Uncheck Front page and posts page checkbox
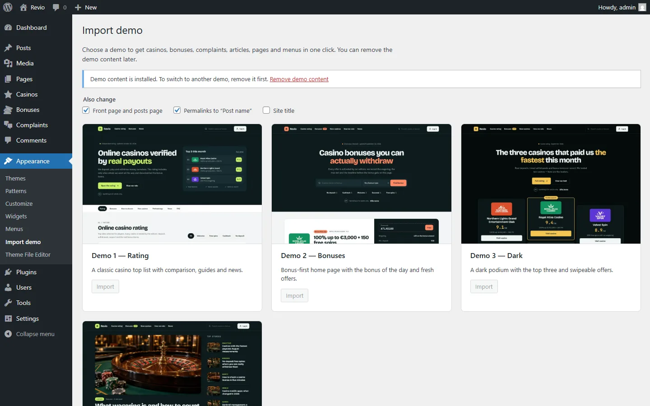 tap(86, 110)
